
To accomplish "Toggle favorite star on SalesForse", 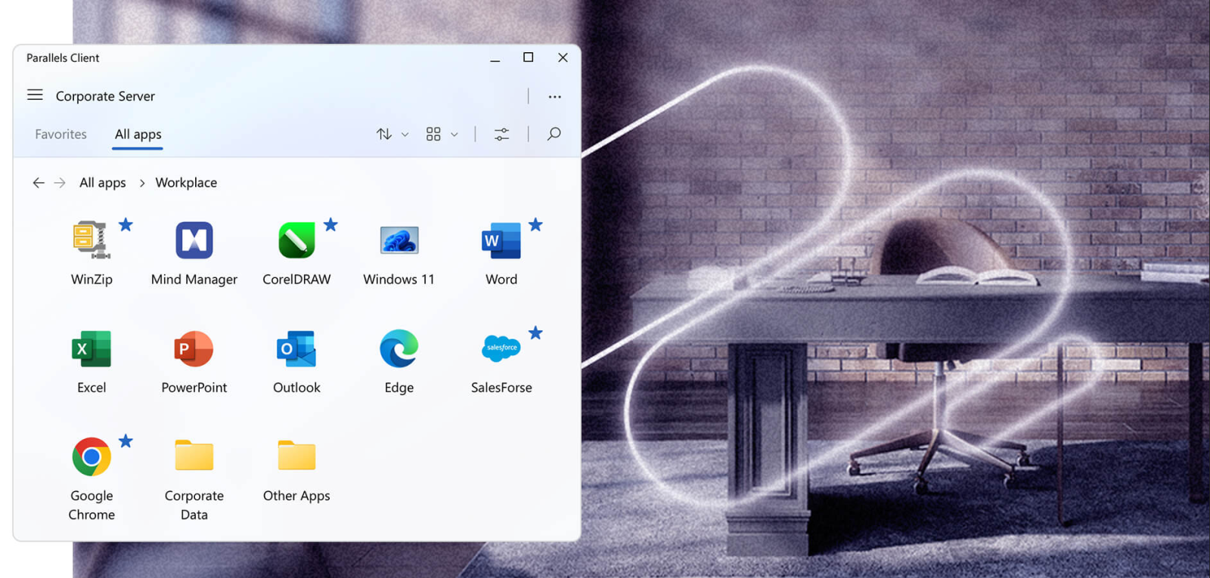I will pyautogui.click(x=535, y=332).
